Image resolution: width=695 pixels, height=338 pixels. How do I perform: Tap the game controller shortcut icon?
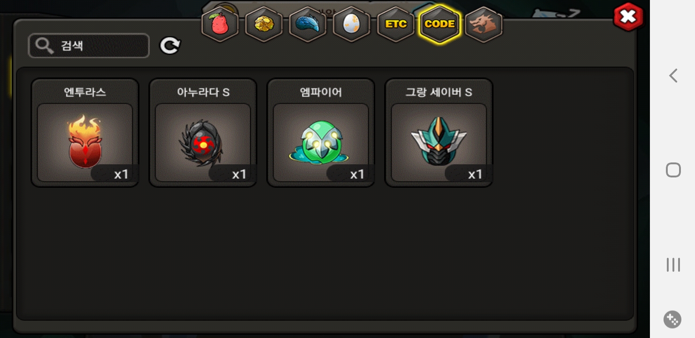(672, 320)
